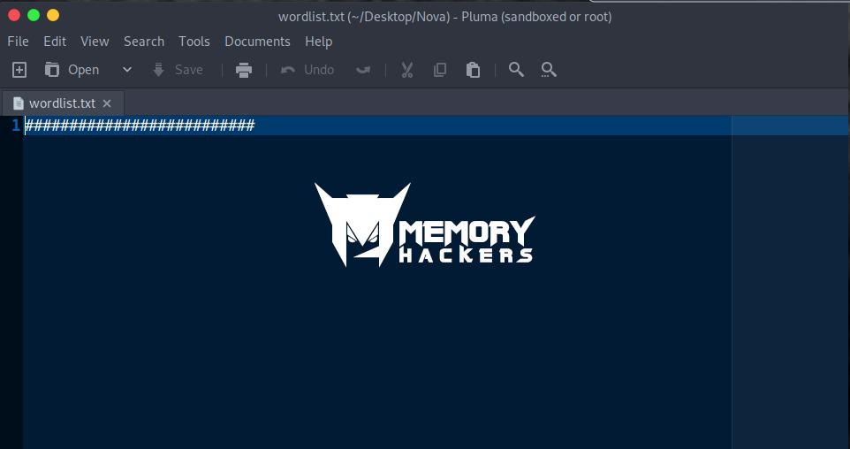This screenshot has height=449, width=850.
Task: Close the wordlist.txt tab
Action: point(107,103)
